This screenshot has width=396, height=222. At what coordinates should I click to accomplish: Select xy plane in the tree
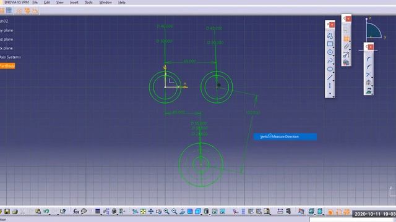[x=6, y=30]
